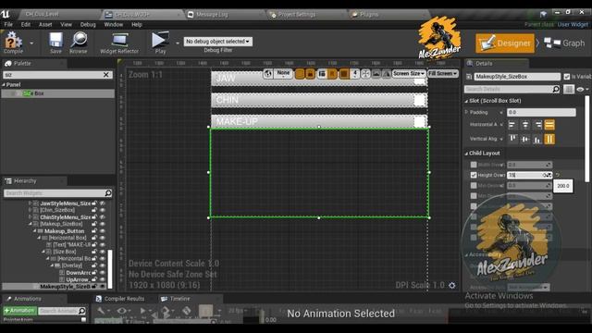The image size is (592, 333).
Task: Click the layout mode icon in viewport toolbar
Action: click(322, 74)
